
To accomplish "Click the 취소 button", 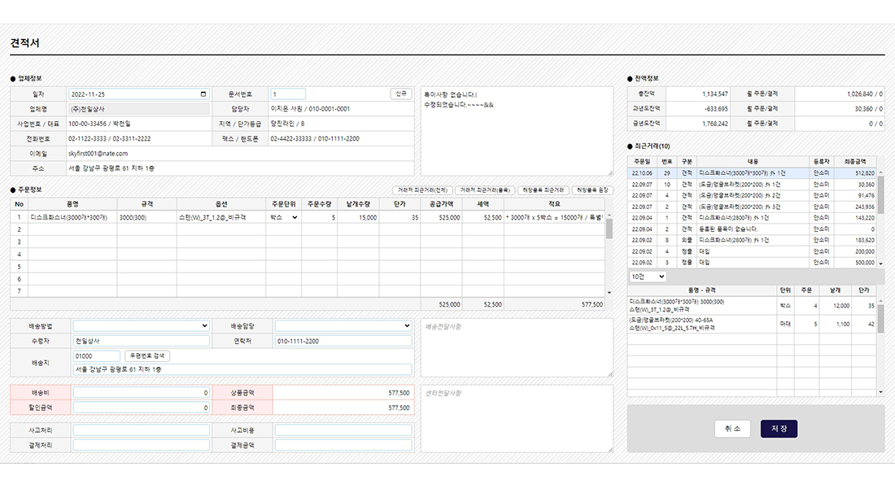I will click(732, 429).
